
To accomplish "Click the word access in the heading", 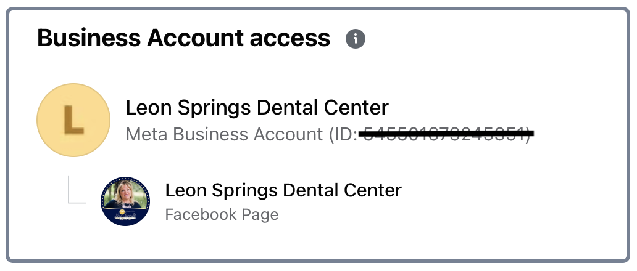I will 290,38.
